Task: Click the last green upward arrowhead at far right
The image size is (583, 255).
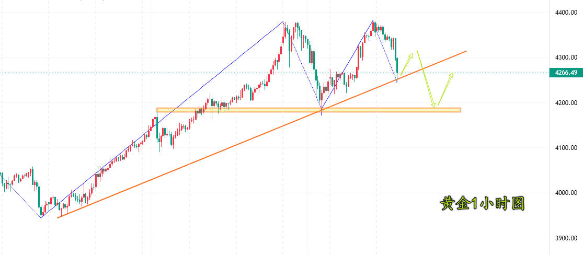Action: point(451,75)
